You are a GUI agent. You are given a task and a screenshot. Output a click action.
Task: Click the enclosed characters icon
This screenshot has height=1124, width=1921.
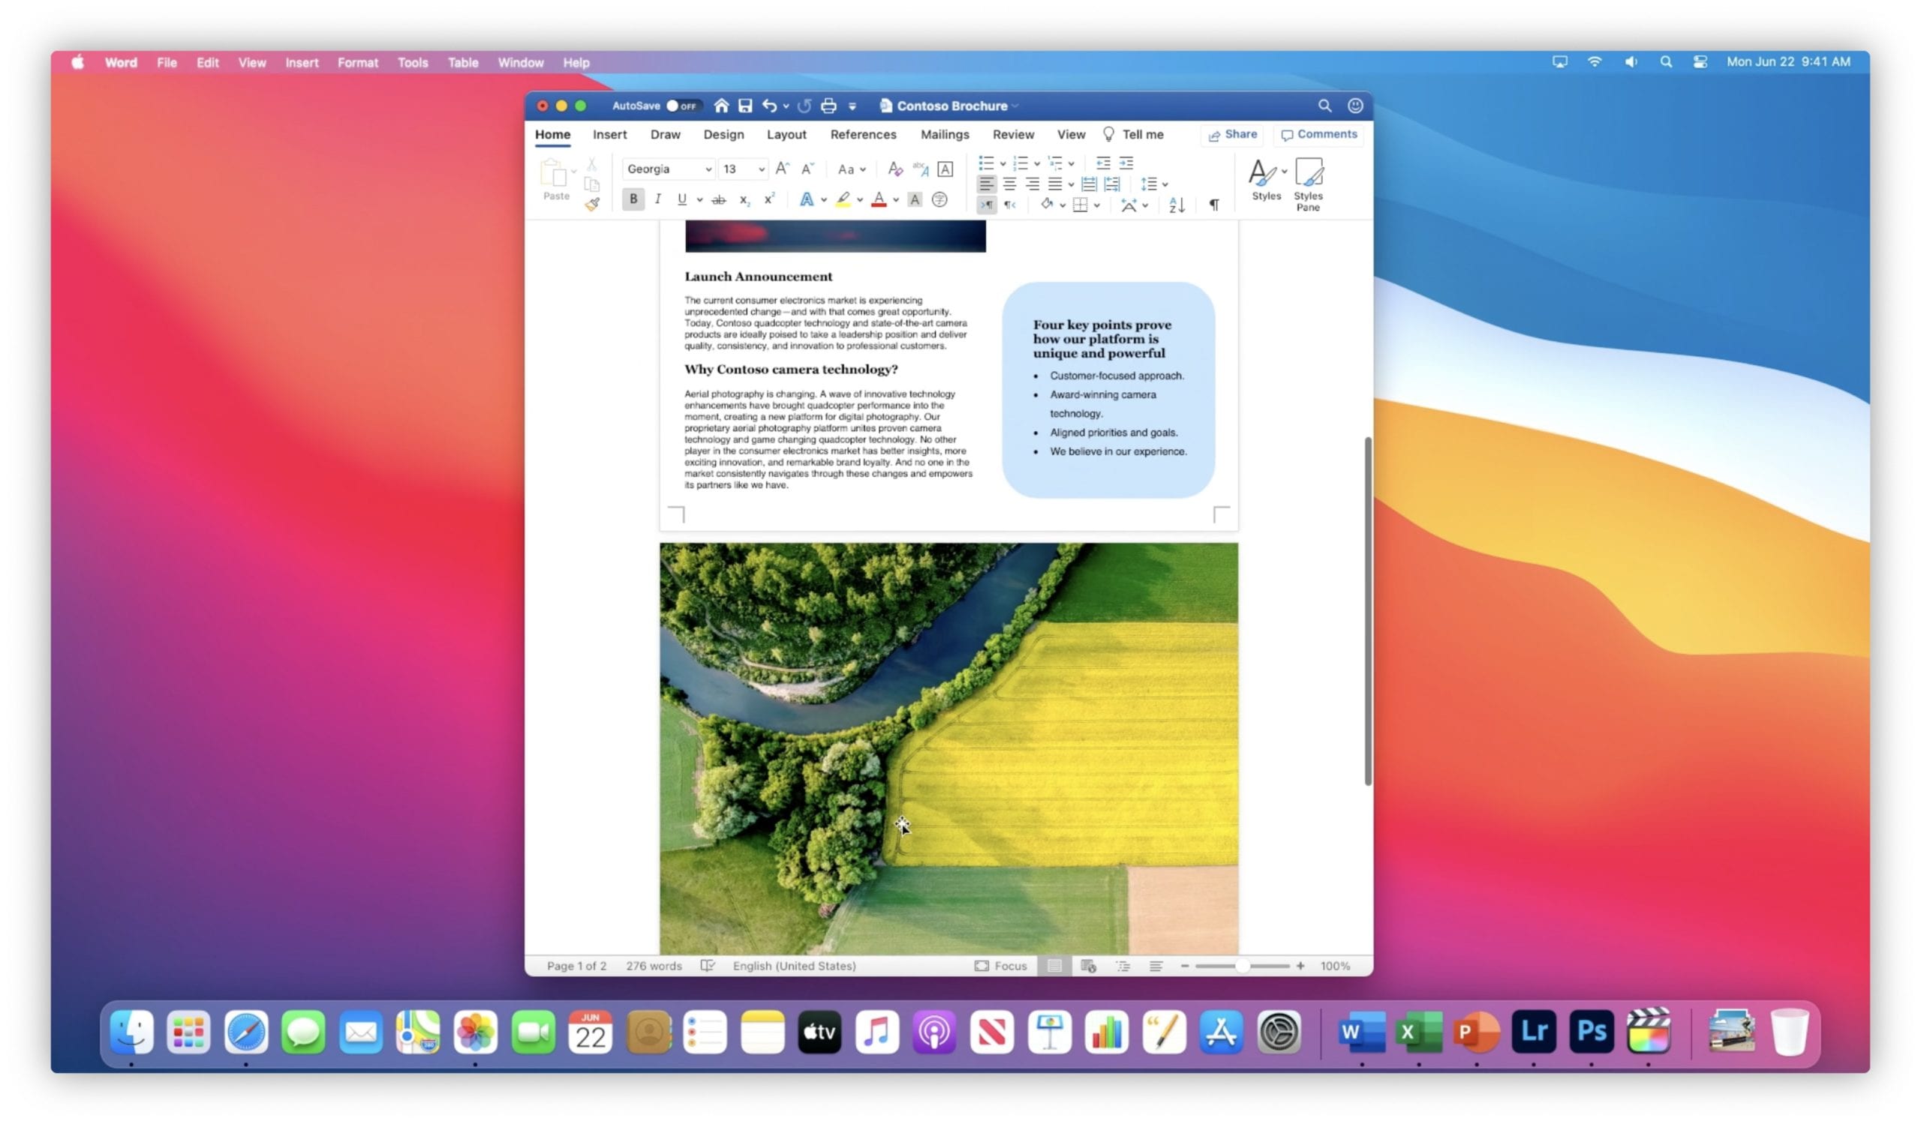(x=939, y=199)
